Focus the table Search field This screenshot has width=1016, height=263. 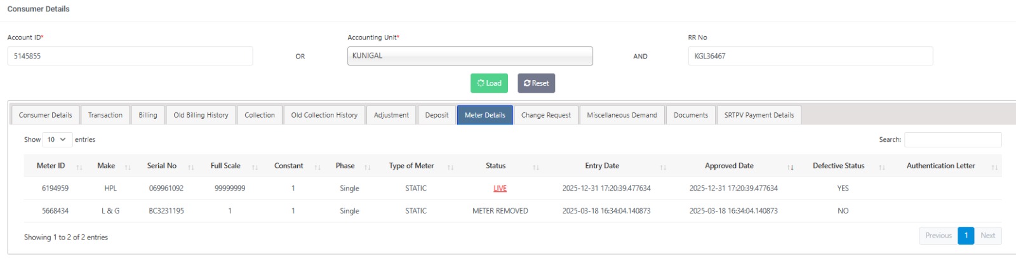pos(952,140)
